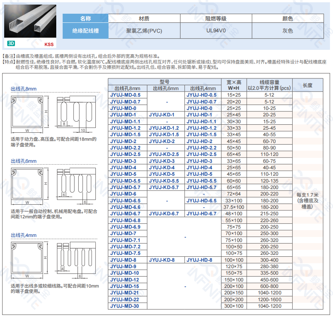Click the 线缆容量 column header
The height and width of the screenshot is (318, 333).
(270, 85)
